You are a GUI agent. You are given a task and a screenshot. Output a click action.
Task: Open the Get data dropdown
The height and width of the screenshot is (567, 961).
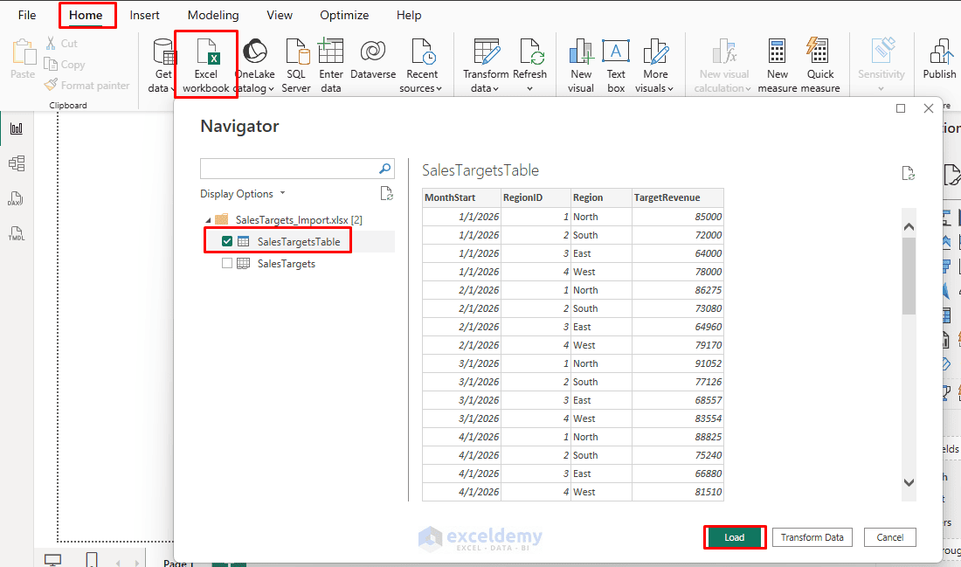(162, 66)
